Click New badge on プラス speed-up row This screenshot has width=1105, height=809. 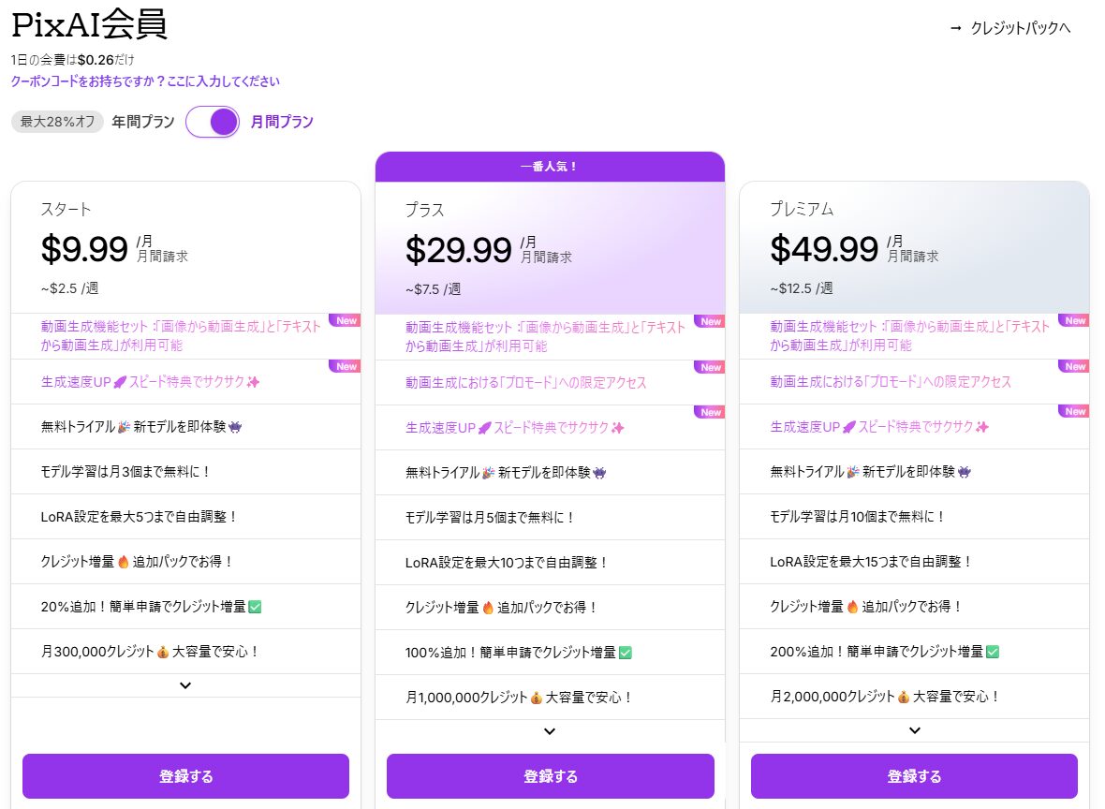point(710,412)
